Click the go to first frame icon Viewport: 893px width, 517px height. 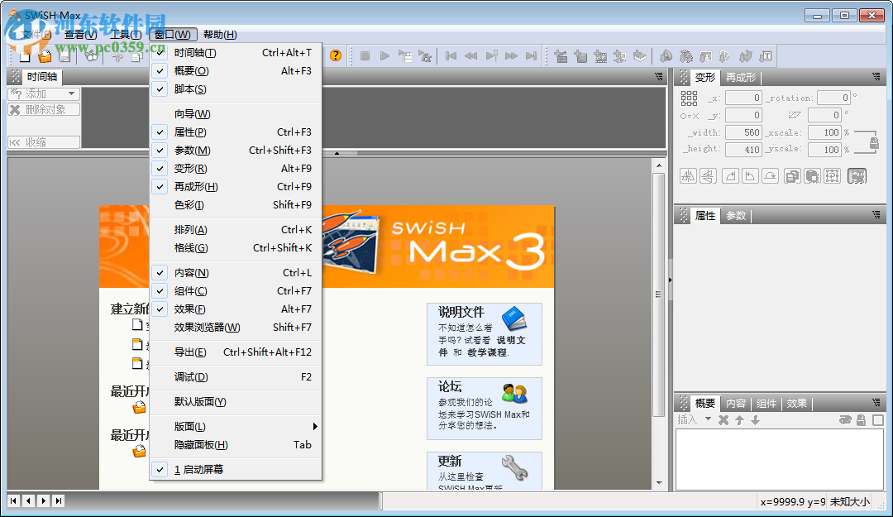pyautogui.click(x=450, y=55)
